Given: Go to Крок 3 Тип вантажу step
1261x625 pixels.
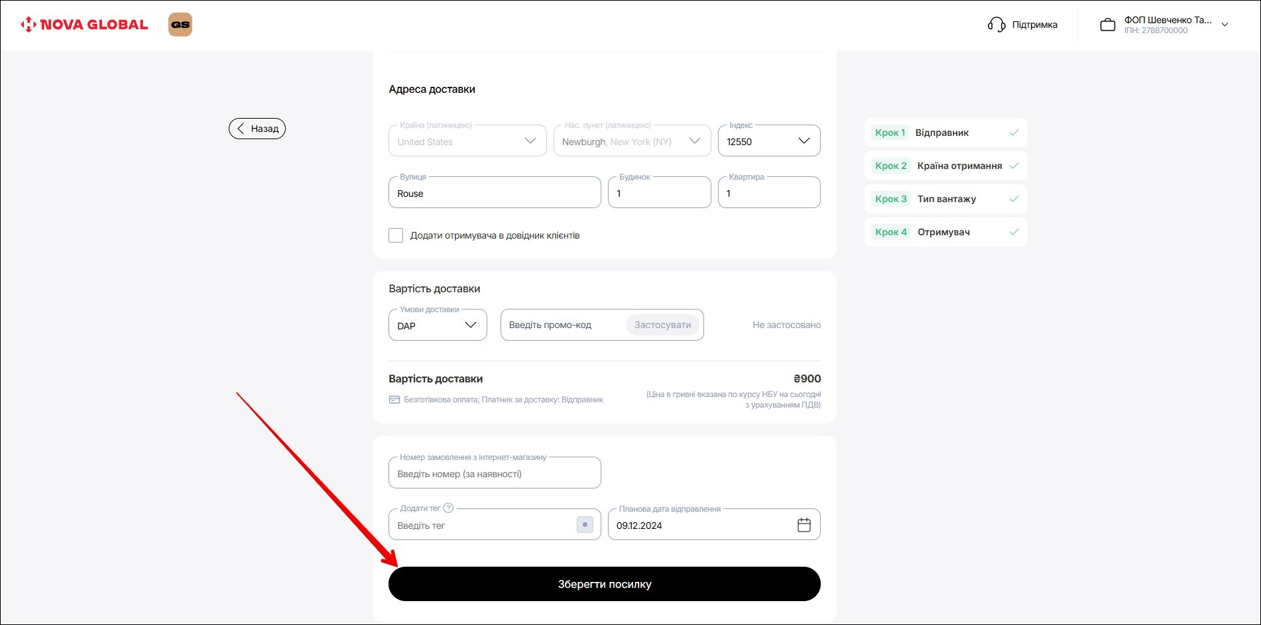Looking at the screenshot, I should (945, 199).
